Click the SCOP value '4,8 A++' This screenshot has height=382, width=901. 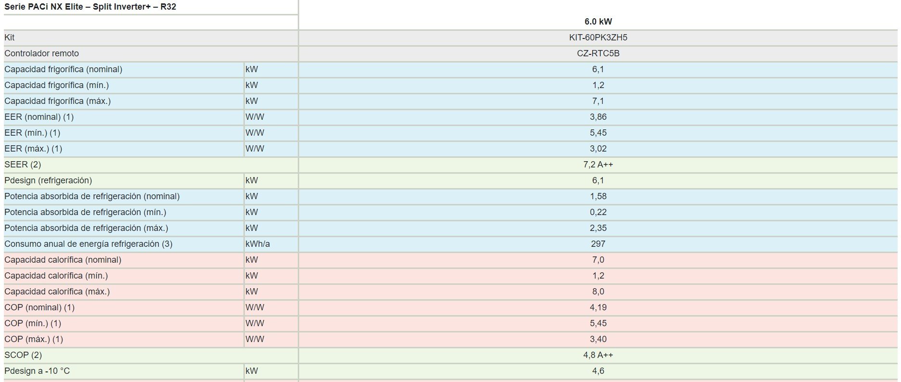tap(598, 355)
